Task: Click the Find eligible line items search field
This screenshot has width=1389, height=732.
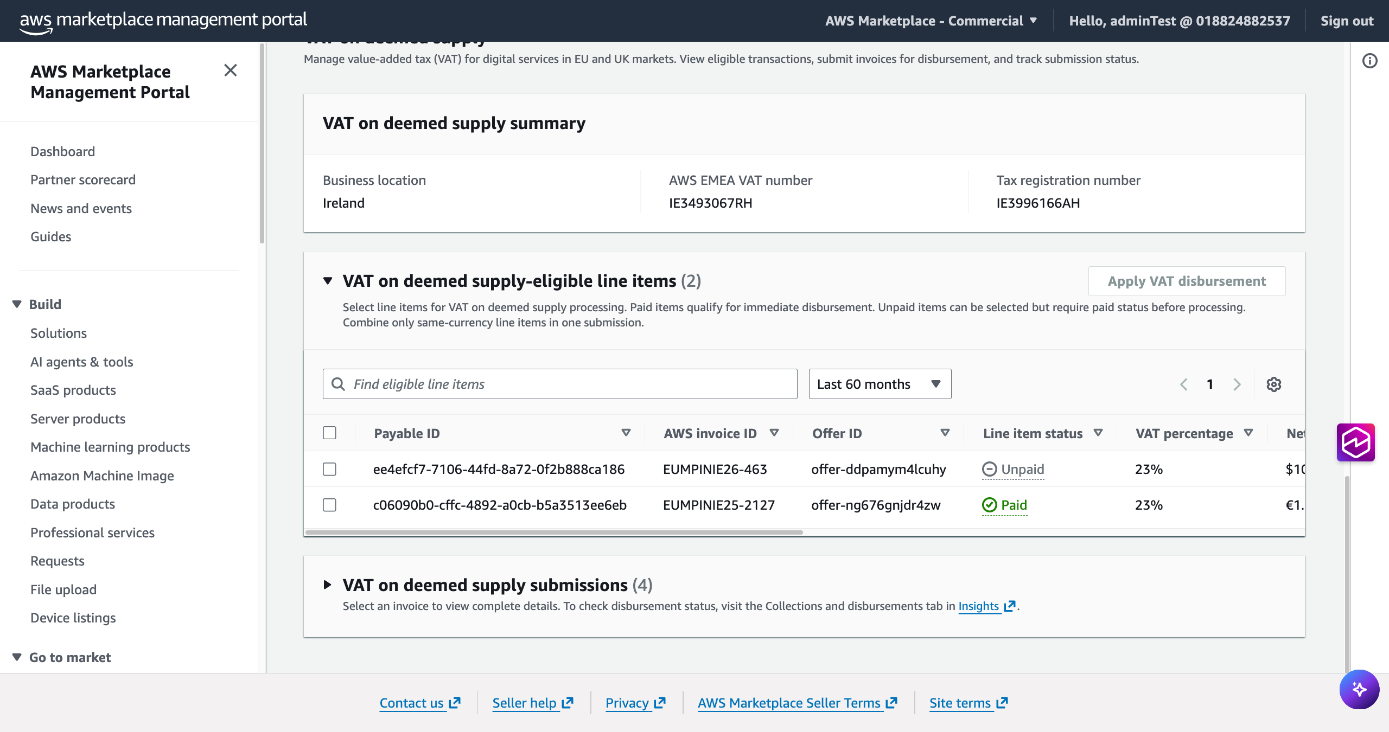Action: [x=560, y=384]
